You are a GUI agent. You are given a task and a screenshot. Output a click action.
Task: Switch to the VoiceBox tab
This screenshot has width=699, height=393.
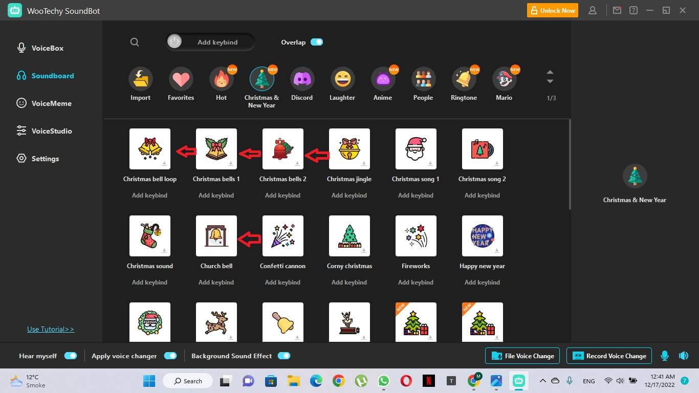pyautogui.click(x=47, y=48)
